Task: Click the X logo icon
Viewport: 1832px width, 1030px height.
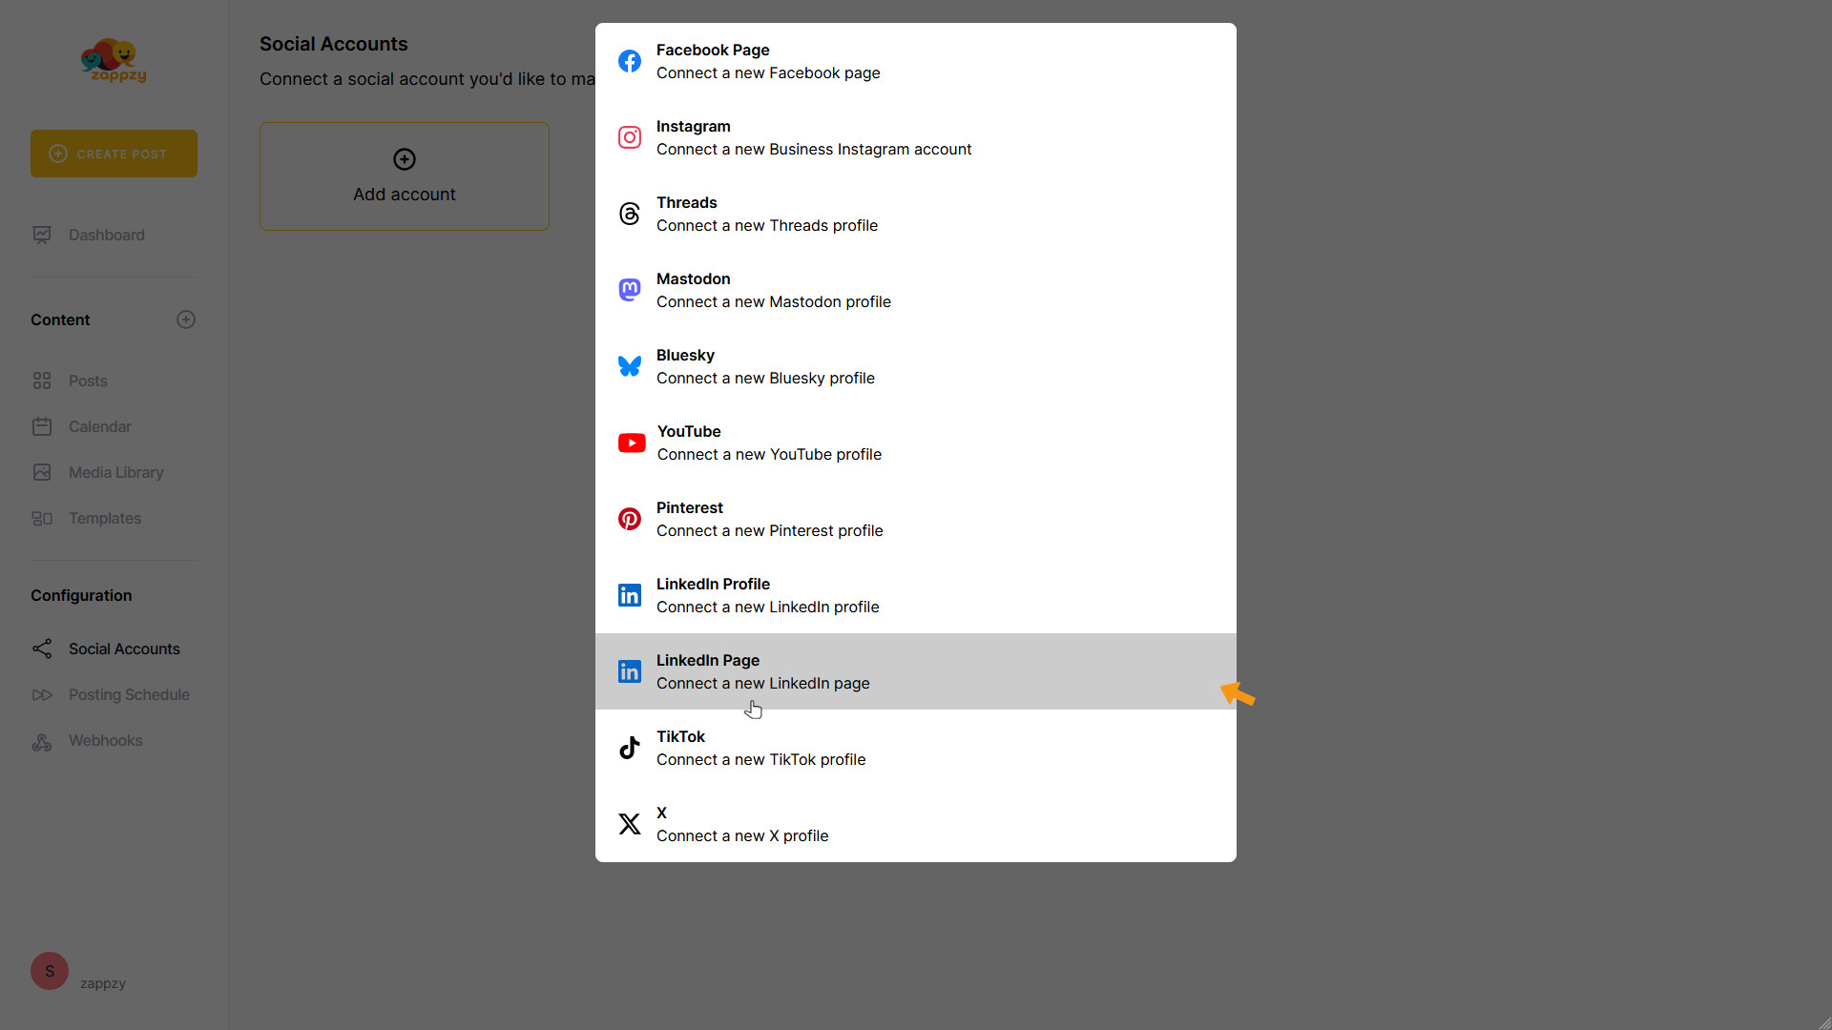Action: (630, 824)
